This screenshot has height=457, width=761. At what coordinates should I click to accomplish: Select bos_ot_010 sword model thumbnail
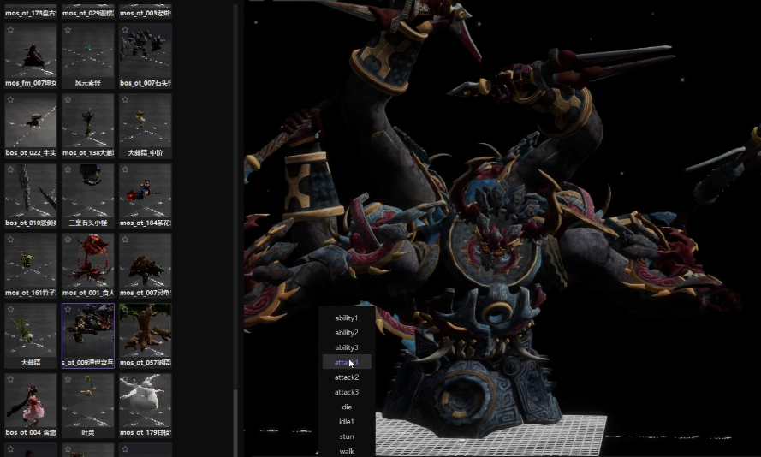(x=31, y=195)
